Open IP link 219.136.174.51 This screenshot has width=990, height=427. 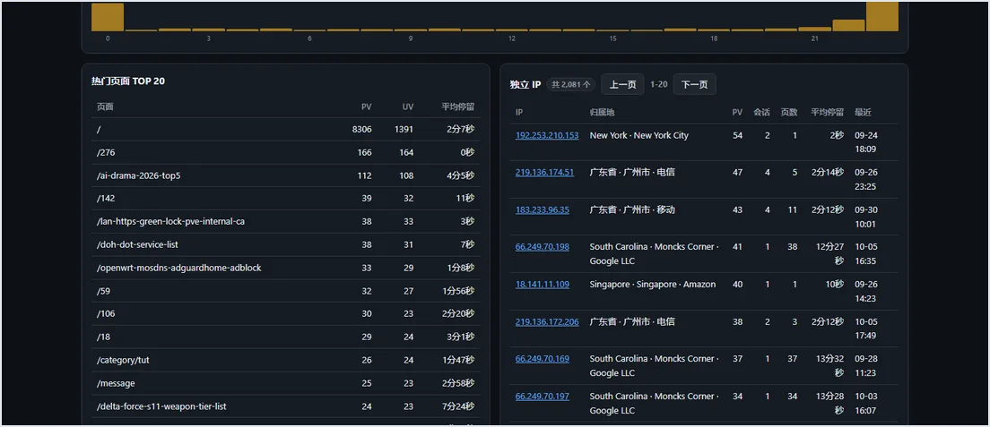coord(545,172)
